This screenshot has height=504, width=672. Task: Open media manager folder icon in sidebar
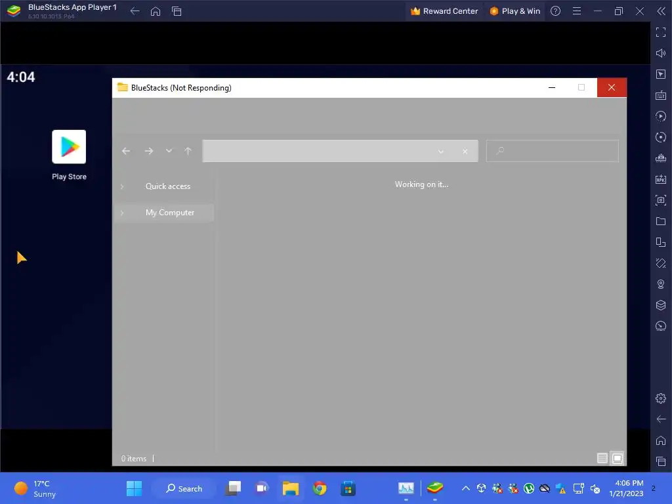pyautogui.click(x=660, y=221)
